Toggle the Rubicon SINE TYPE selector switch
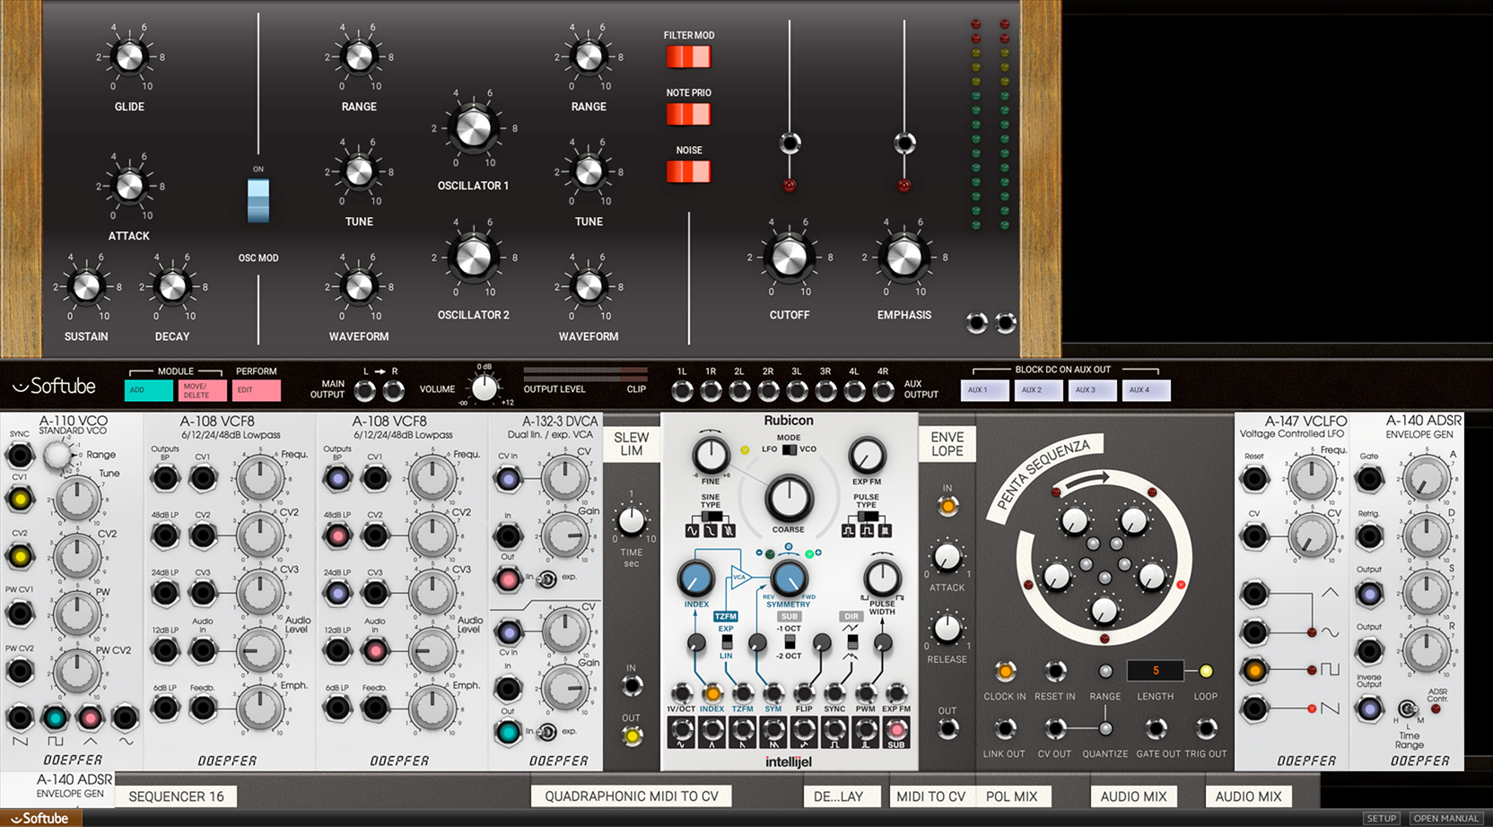 pos(711,518)
